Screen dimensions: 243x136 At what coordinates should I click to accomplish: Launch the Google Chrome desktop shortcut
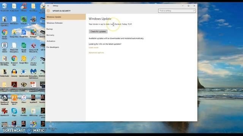(x=5, y=32)
